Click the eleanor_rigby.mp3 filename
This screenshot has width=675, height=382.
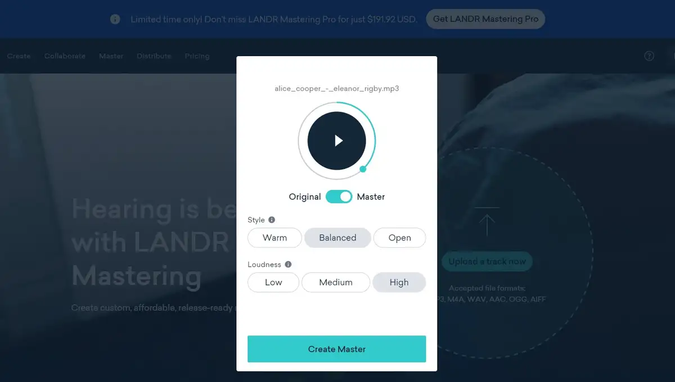tap(336, 88)
